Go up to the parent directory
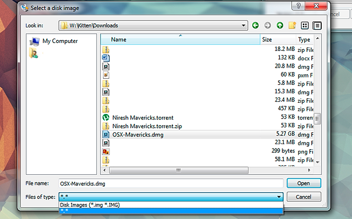This screenshot has height=219, width=352. (280, 26)
